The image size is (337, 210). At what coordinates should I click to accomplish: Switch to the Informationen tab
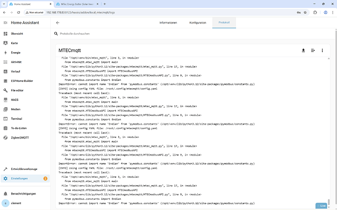pos(168,23)
